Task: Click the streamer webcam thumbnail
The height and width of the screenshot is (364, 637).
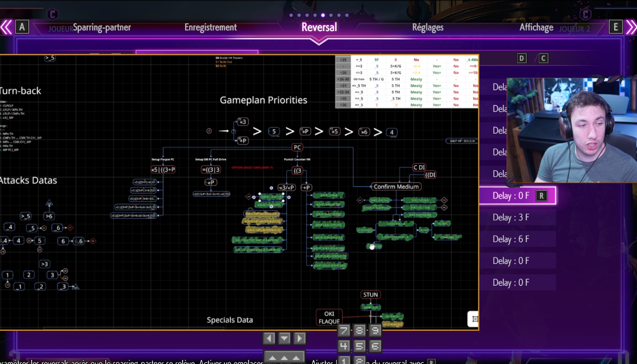Action: click(572, 130)
